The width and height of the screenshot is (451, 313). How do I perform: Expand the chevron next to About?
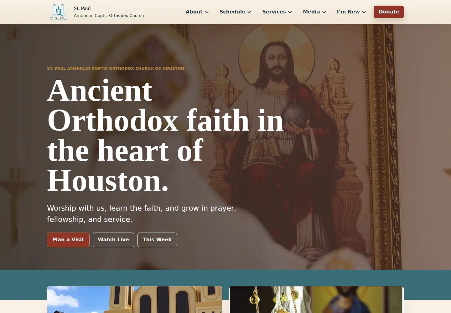[x=207, y=12]
